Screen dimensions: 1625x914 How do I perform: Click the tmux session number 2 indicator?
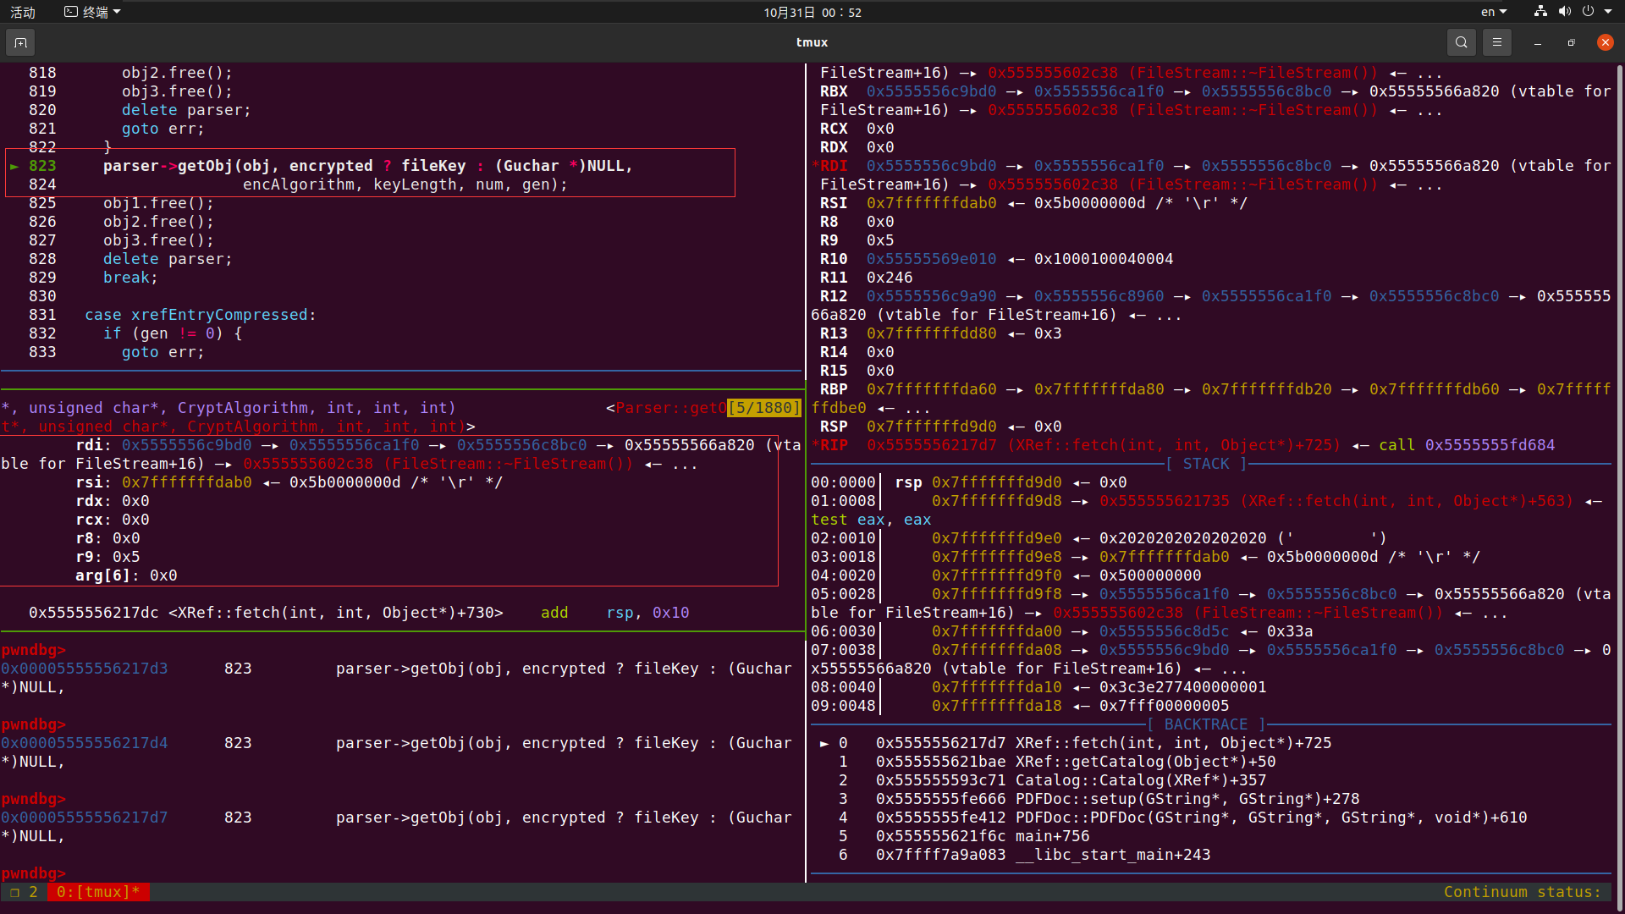33,892
